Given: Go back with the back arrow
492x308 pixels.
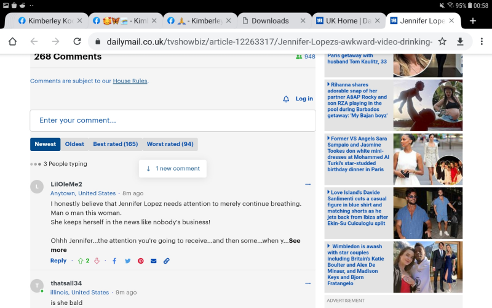Looking at the screenshot, I should 34,41.
